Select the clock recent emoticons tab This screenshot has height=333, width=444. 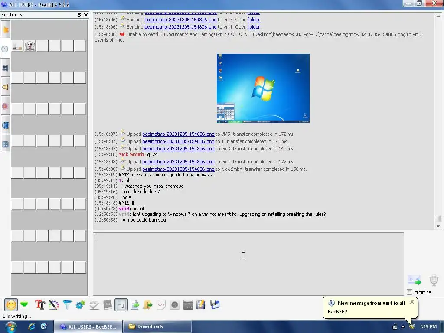pos(5,49)
